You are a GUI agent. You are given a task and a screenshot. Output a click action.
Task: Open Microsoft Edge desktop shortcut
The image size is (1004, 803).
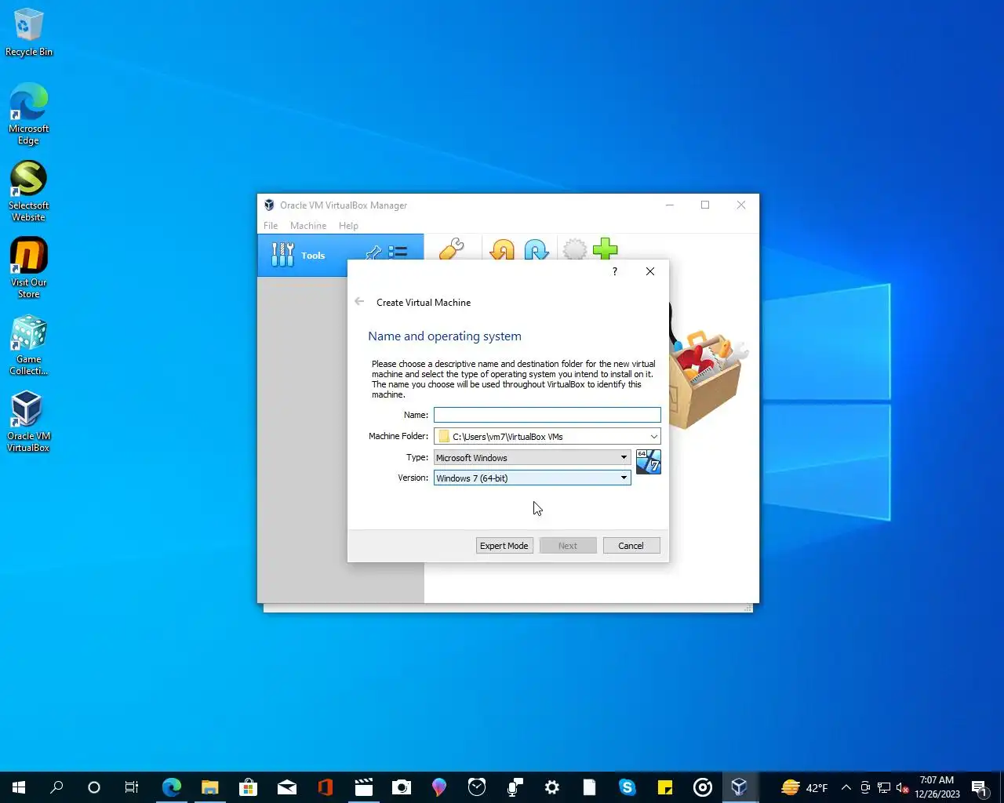29,114
